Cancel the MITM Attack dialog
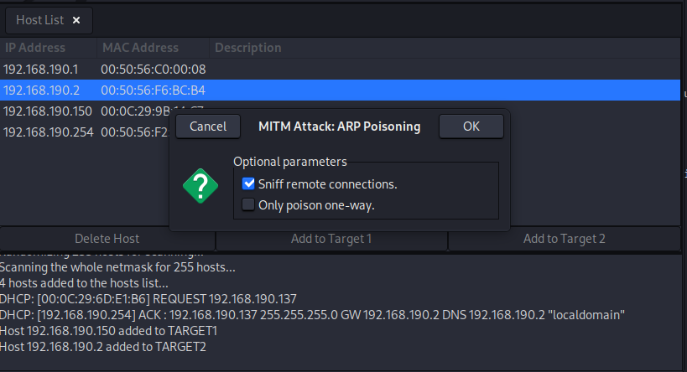This screenshot has height=372, width=687. (208, 127)
